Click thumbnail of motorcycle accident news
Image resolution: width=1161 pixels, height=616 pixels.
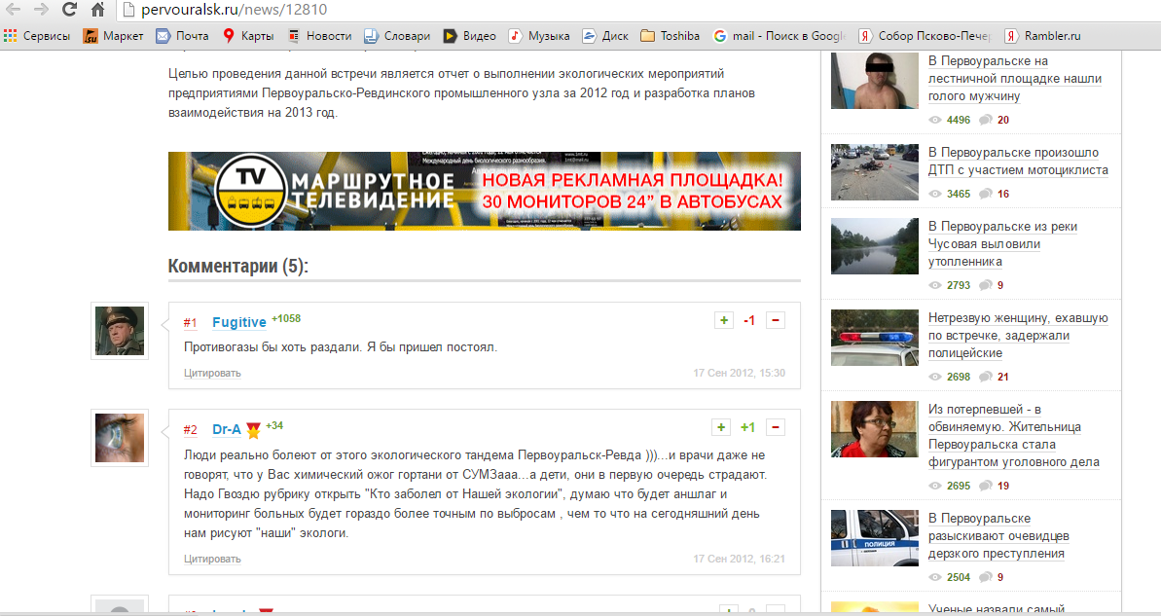(x=875, y=172)
